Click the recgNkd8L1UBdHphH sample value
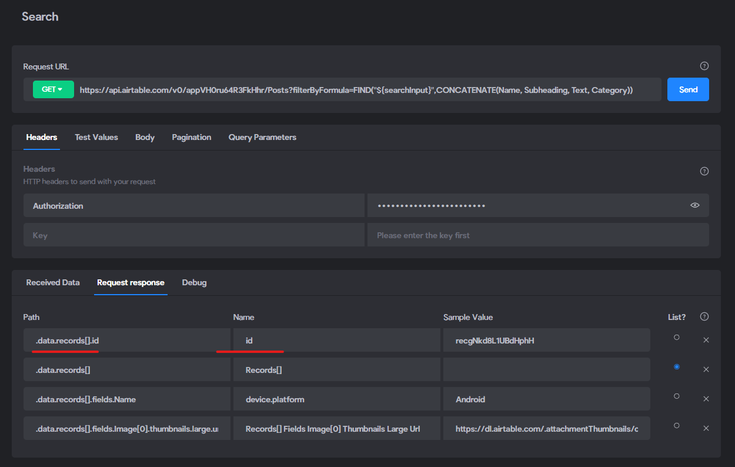The width and height of the screenshot is (735, 467). pos(547,340)
